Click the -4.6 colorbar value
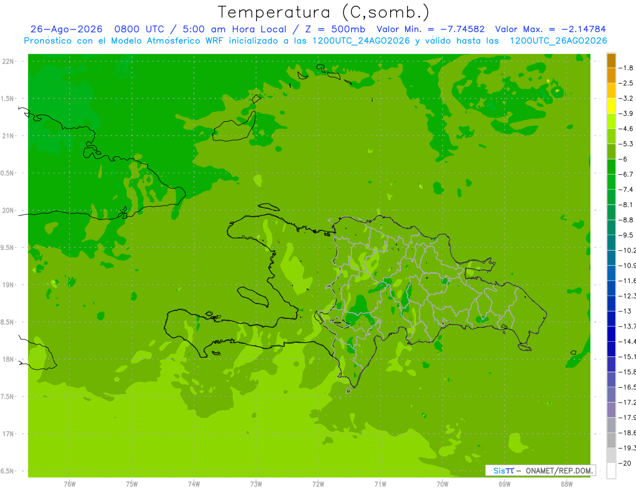Image resolution: width=636 pixels, height=491 pixels. click(x=626, y=129)
